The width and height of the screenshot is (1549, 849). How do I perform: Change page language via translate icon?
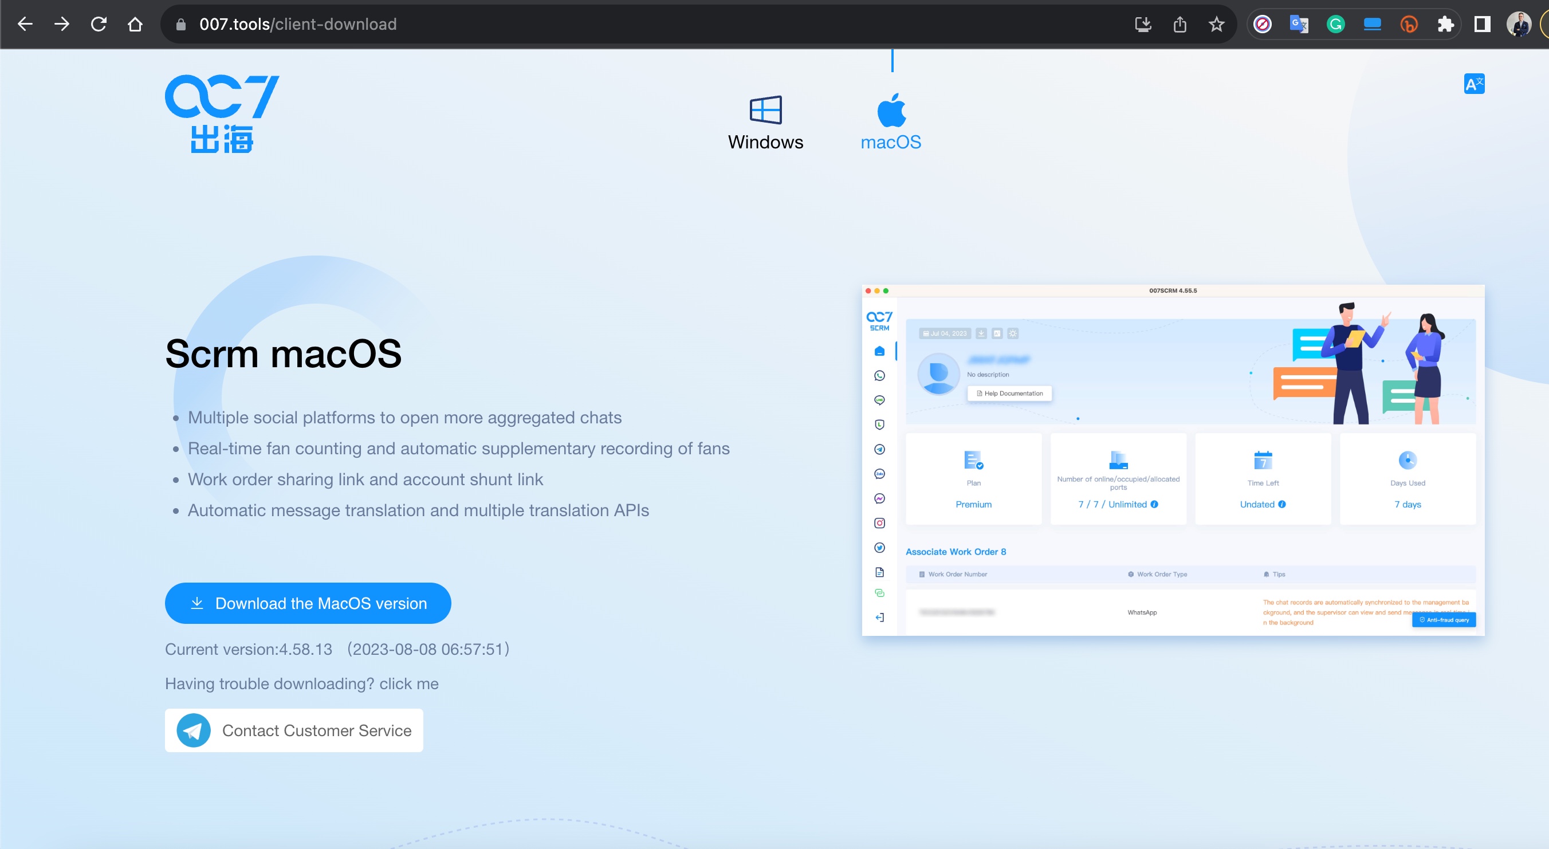click(x=1474, y=84)
